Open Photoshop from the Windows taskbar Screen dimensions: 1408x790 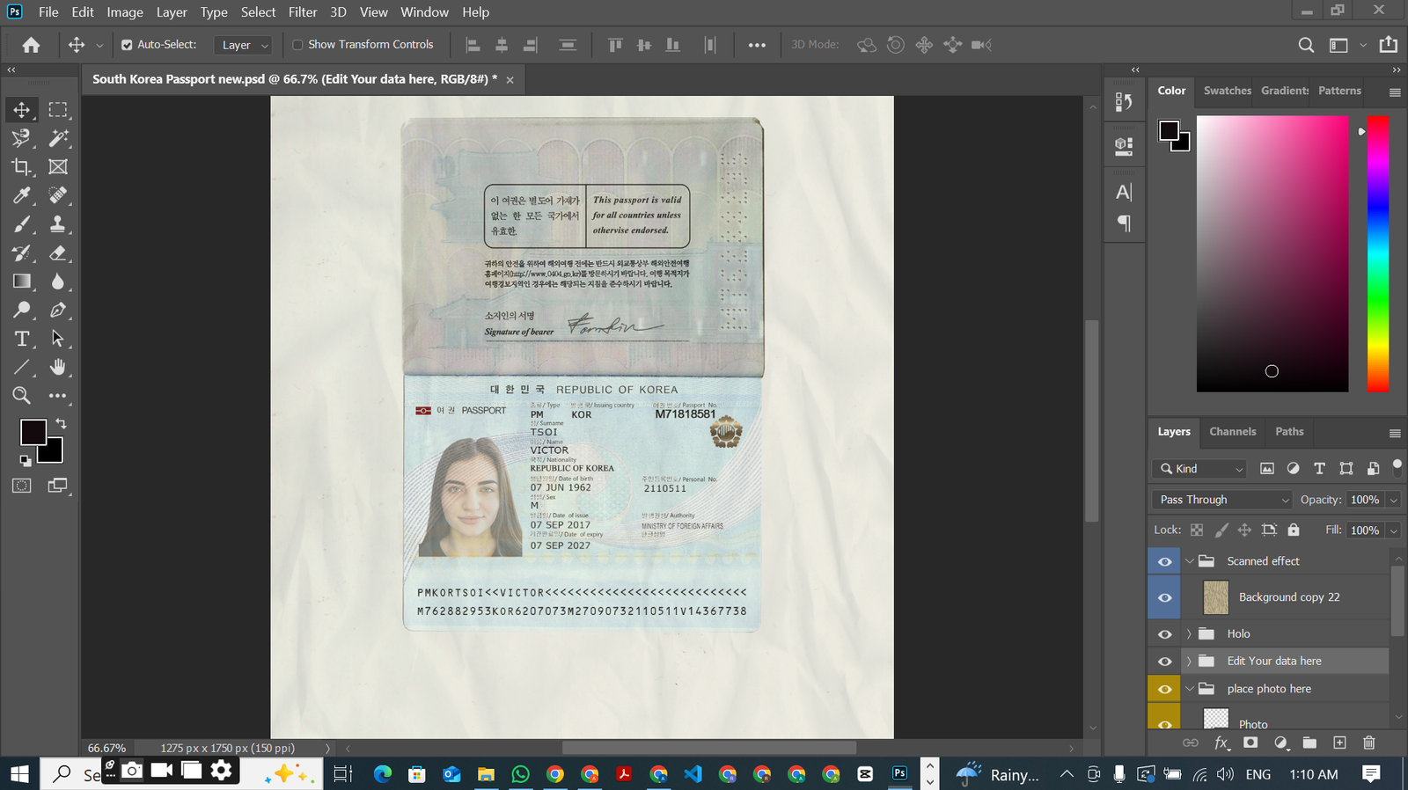click(899, 773)
